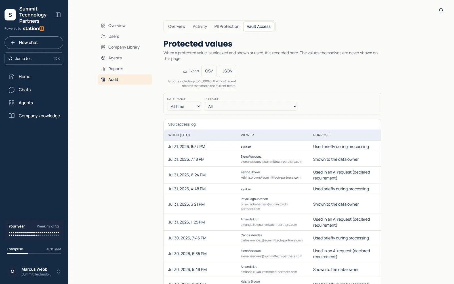454x284 pixels.
Task: Open the Purpose filter dropdown
Action: click(x=251, y=106)
